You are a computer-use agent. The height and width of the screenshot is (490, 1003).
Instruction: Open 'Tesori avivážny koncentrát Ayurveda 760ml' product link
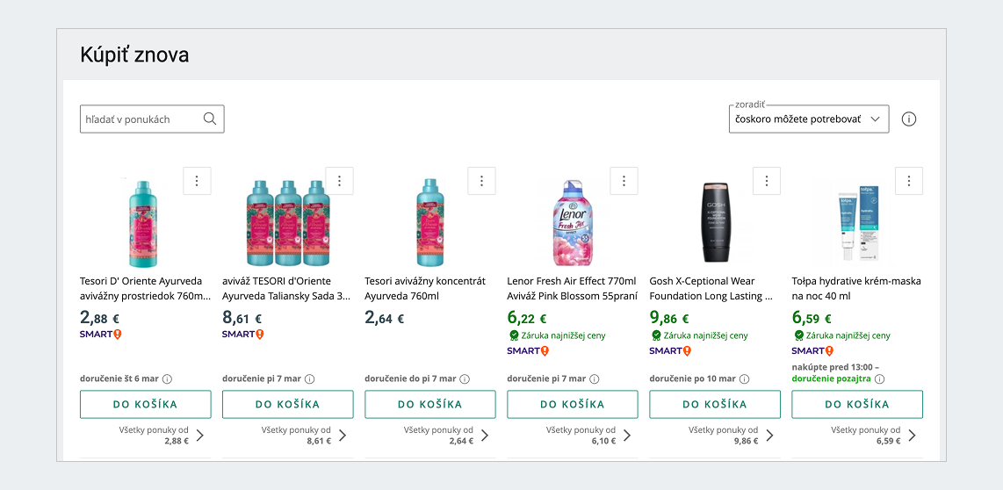(425, 288)
